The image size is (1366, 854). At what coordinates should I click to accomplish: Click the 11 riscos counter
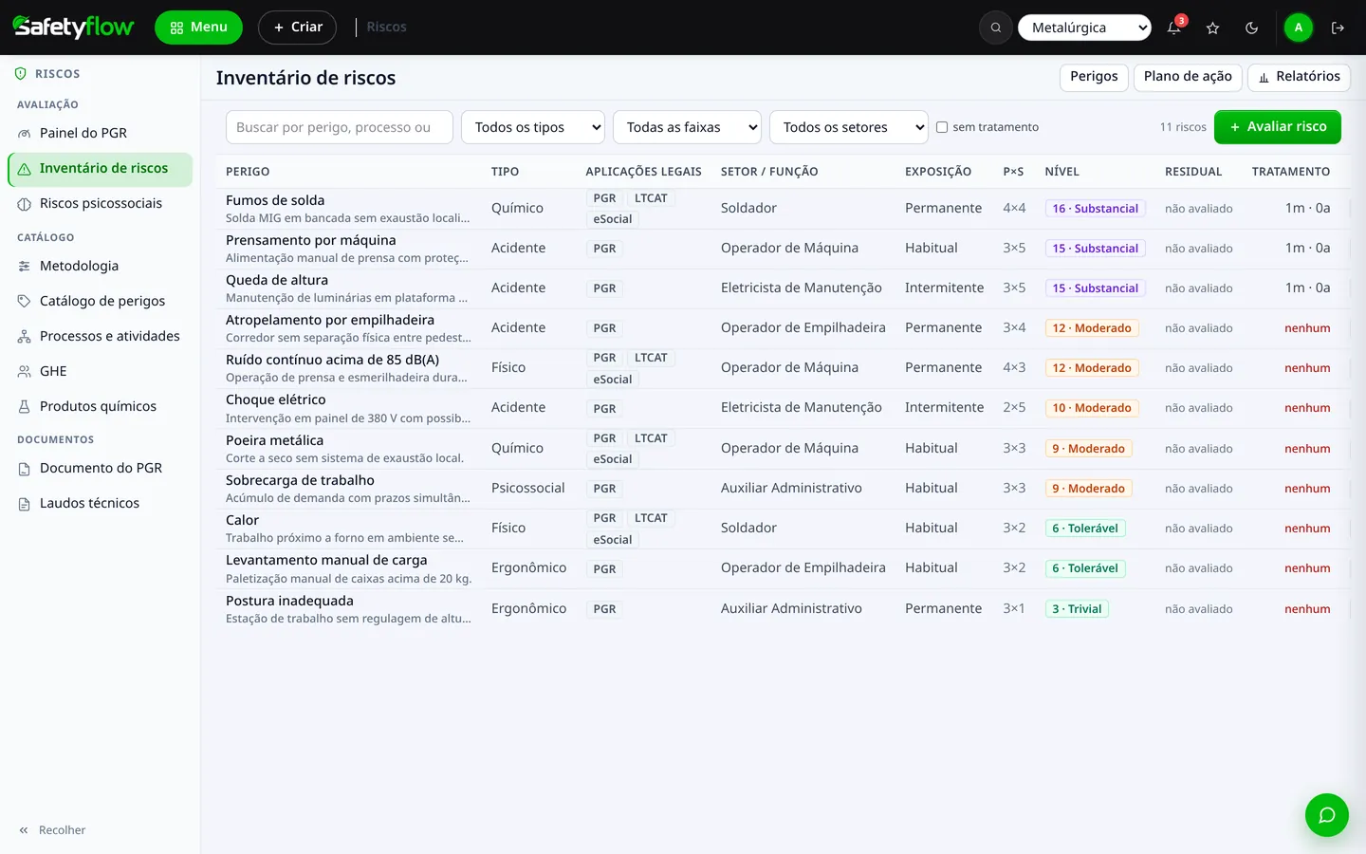1183,127
